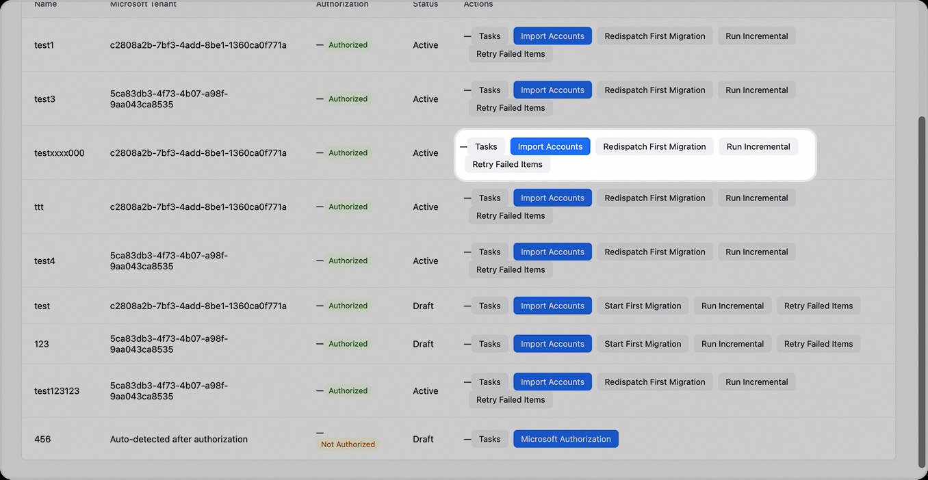Run Incremental on the ttt row
Image resolution: width=928 pixels, height=480 pixels.
[756, 198]
